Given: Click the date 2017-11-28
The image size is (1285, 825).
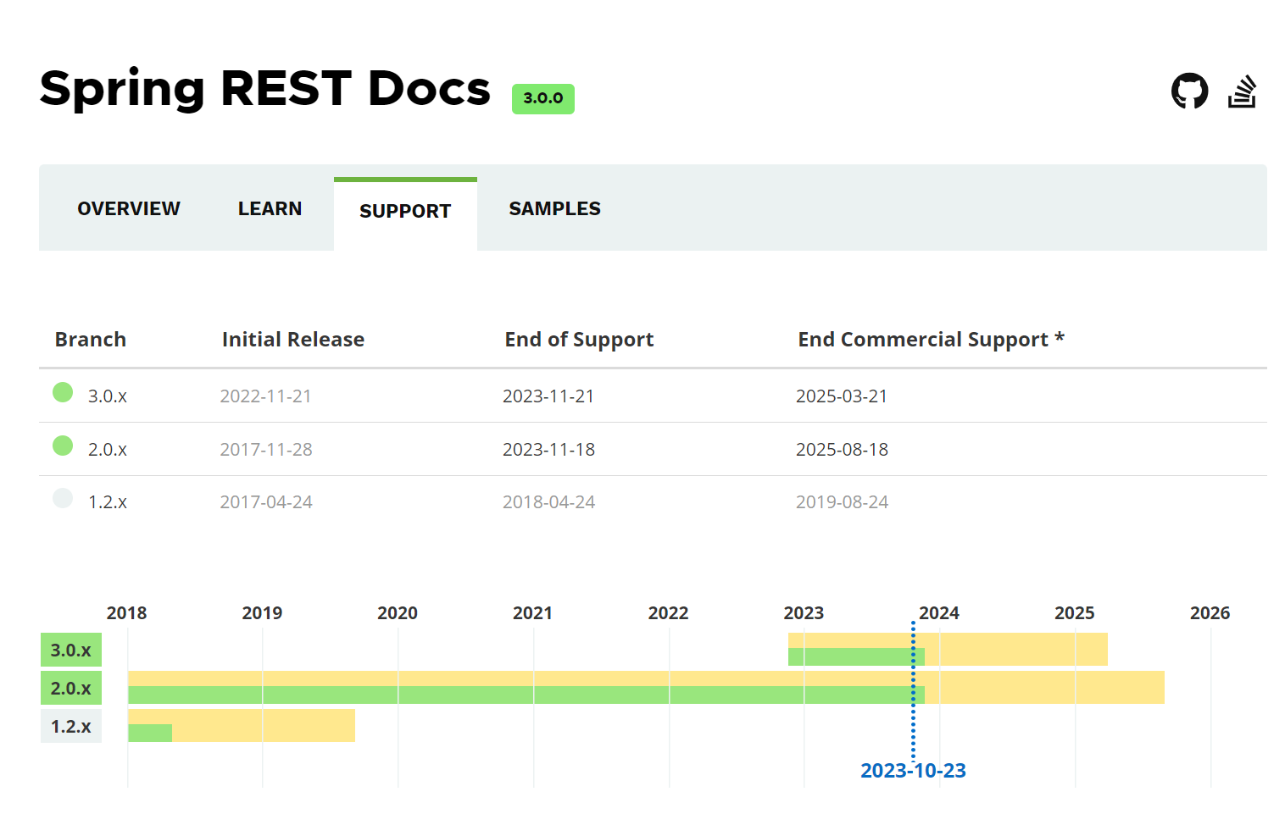Looking at the screenshot, I should click(266, 450).
